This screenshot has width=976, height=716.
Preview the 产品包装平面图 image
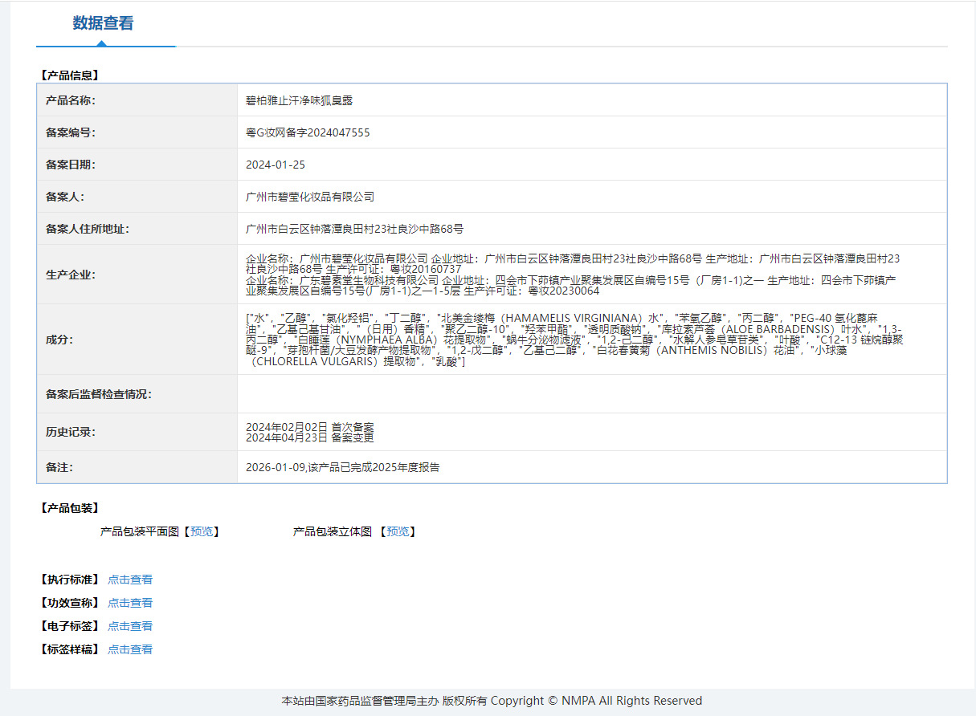[x=202, y=531]
